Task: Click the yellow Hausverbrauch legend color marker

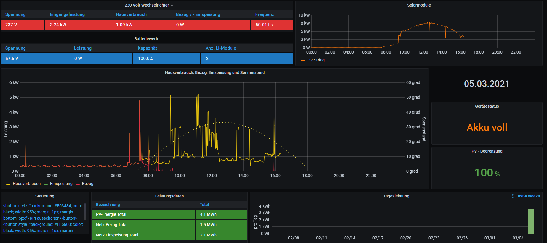Action: click(x=8, y=184)
